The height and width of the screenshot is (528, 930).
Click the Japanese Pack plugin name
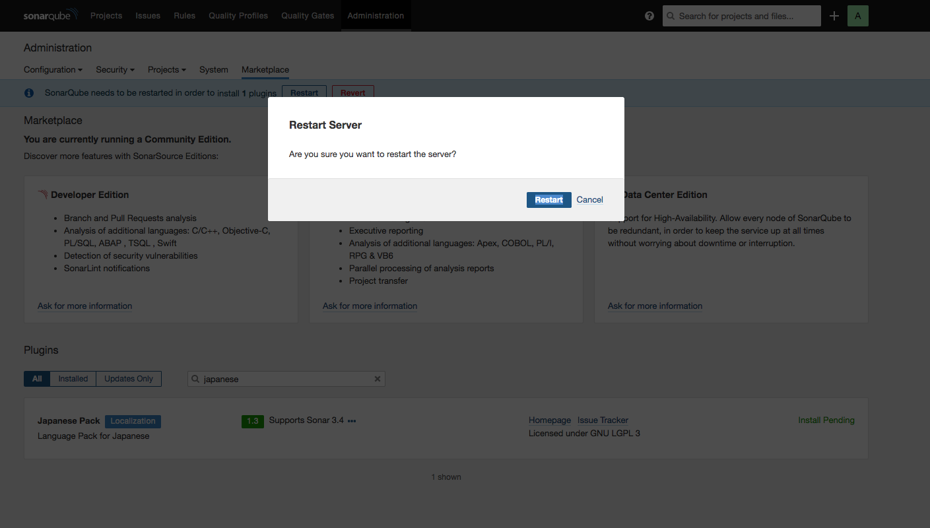[69, 421]
